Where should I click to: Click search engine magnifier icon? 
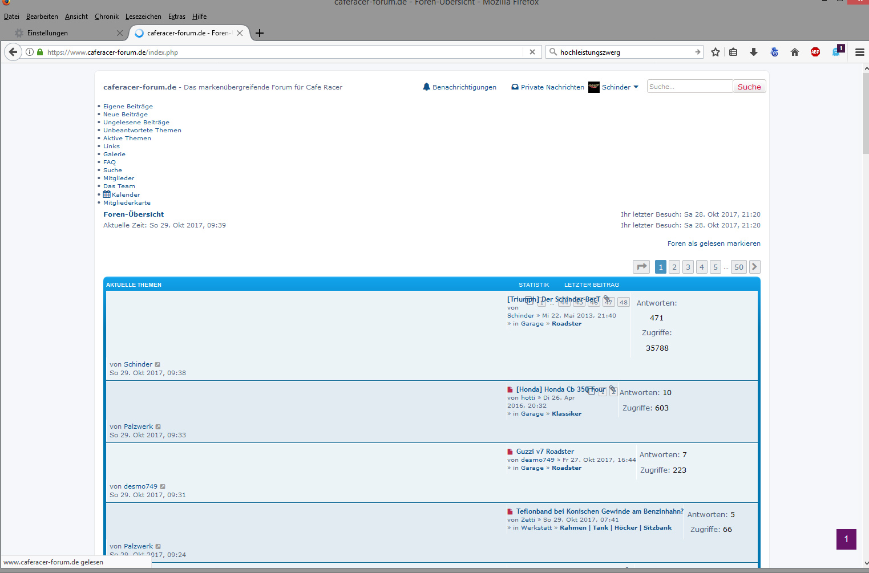(x=553, y=52)
